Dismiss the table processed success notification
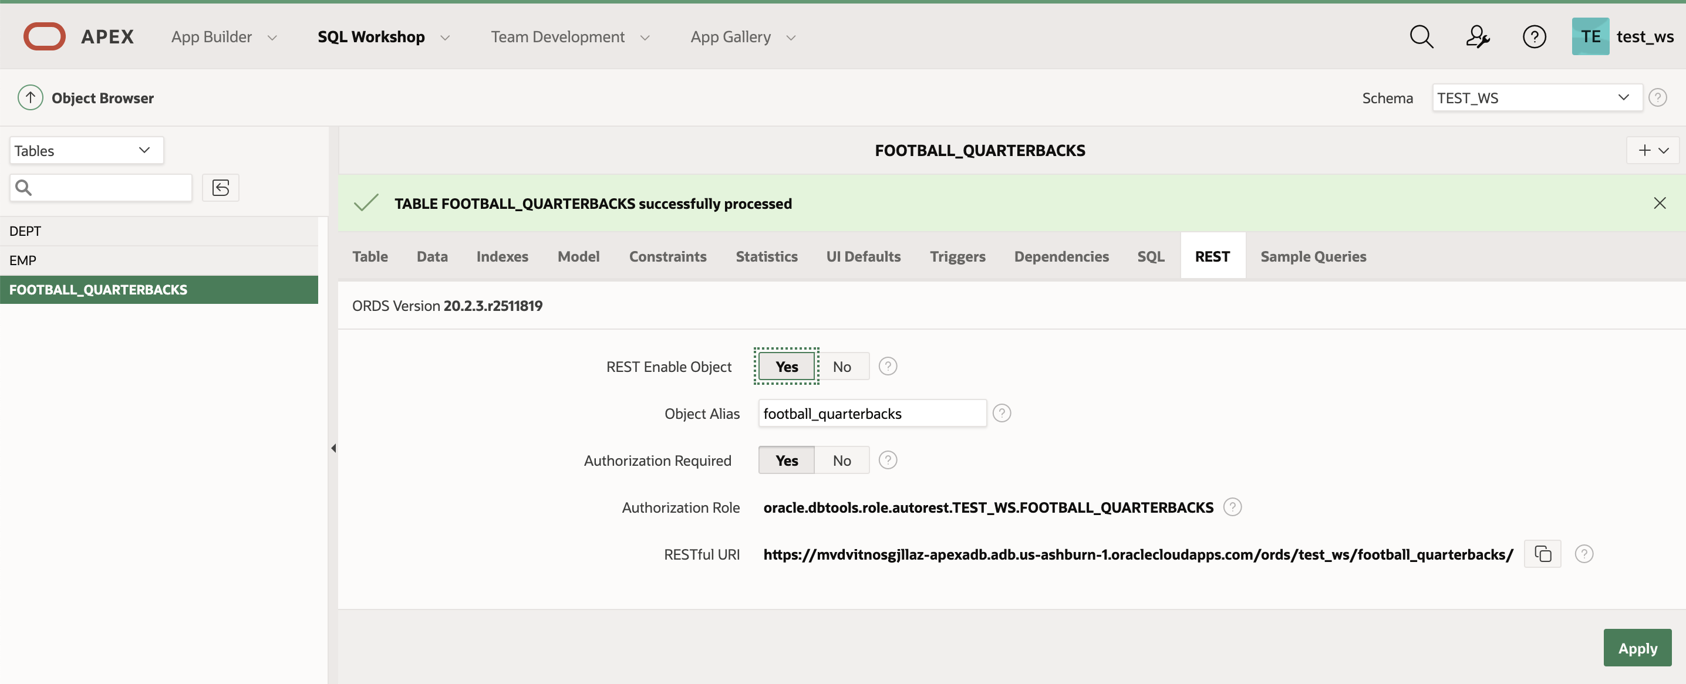Screen dimensions: 1686x684 pyautogui.click(x=1660, y=203)
